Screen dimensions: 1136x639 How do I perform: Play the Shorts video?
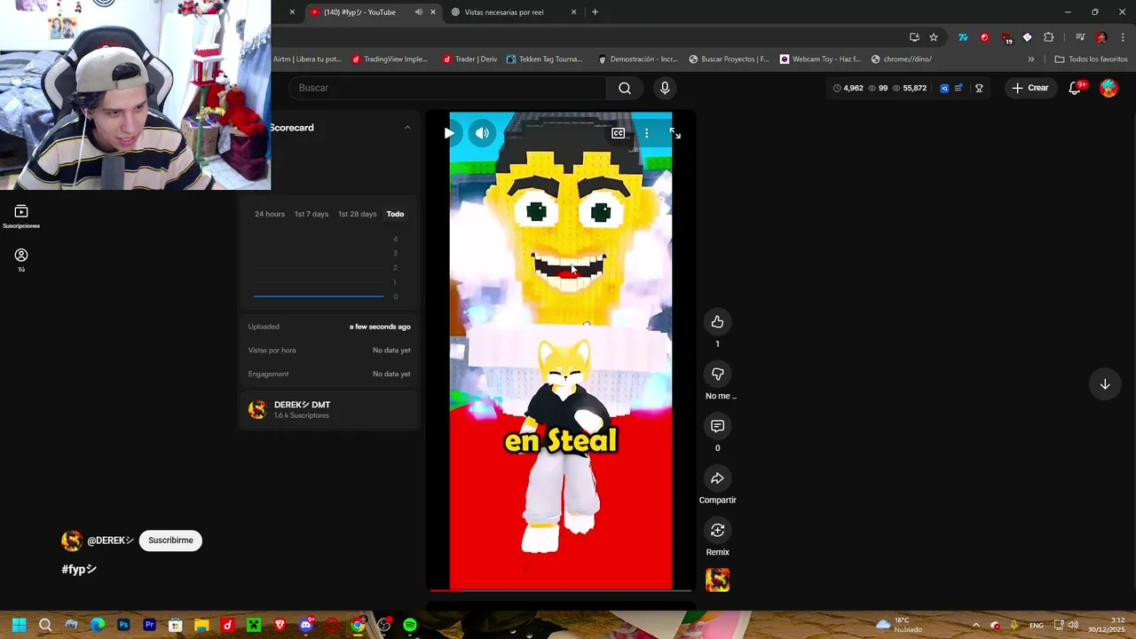(x=449, y=133)
